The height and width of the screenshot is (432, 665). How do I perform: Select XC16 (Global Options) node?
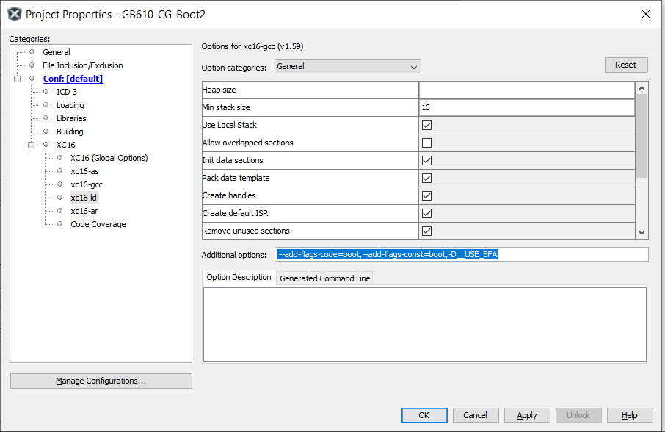pos(109,158)
